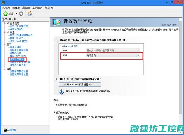Open the home page house icon
The image size is (184, 135).
tap(30, 13)
